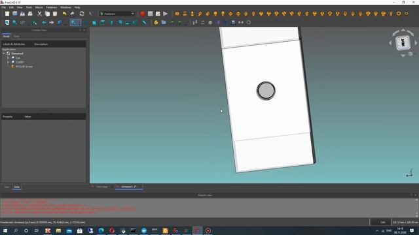Switch to the Tasks tab in Combo View

[x=16, y=37]
